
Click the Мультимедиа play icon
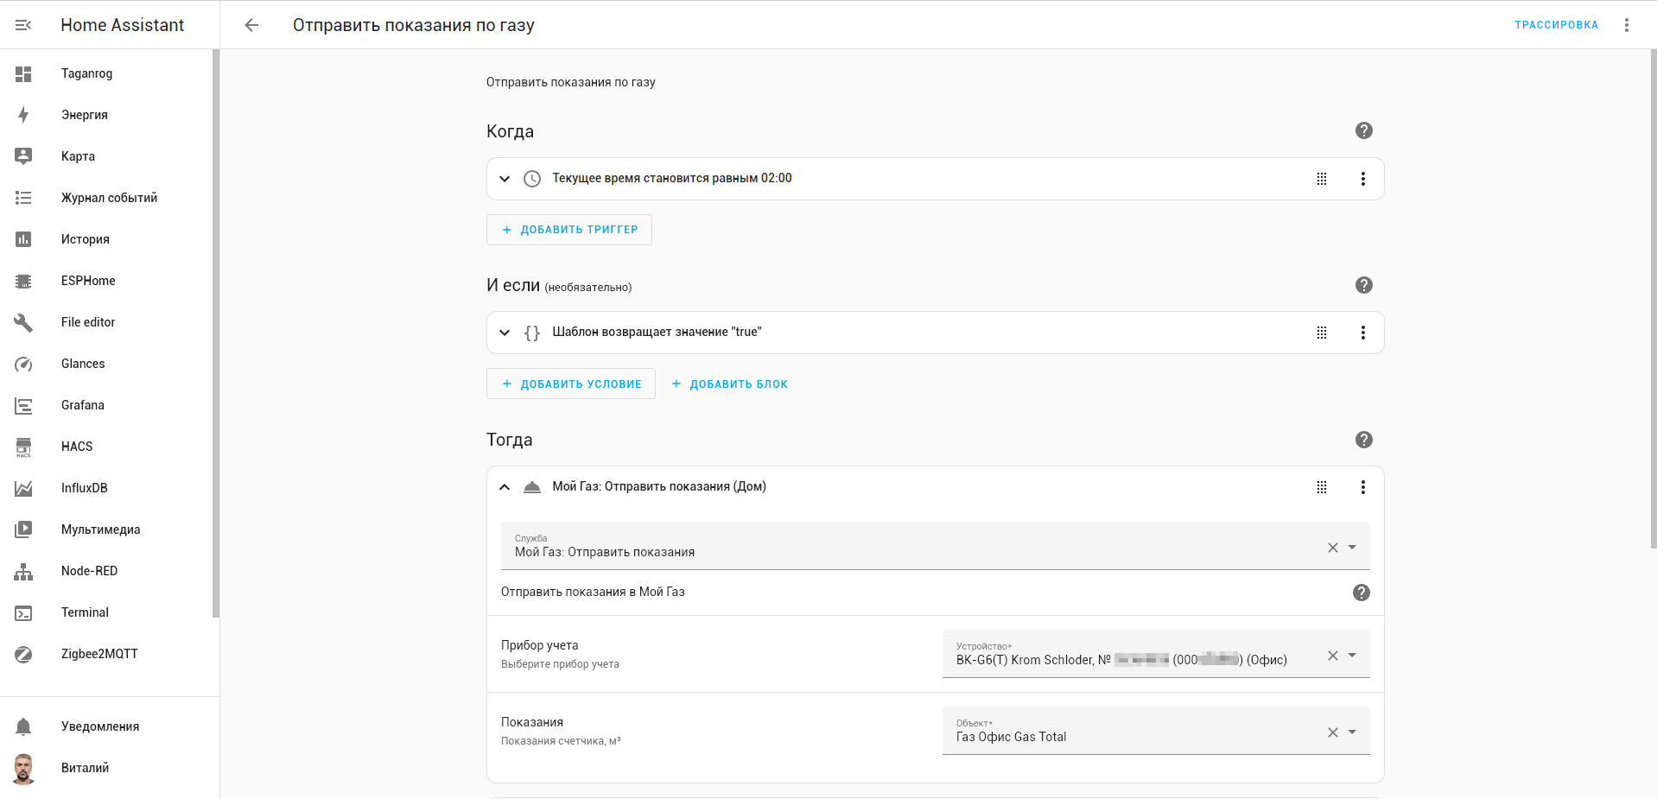[23, 529]
